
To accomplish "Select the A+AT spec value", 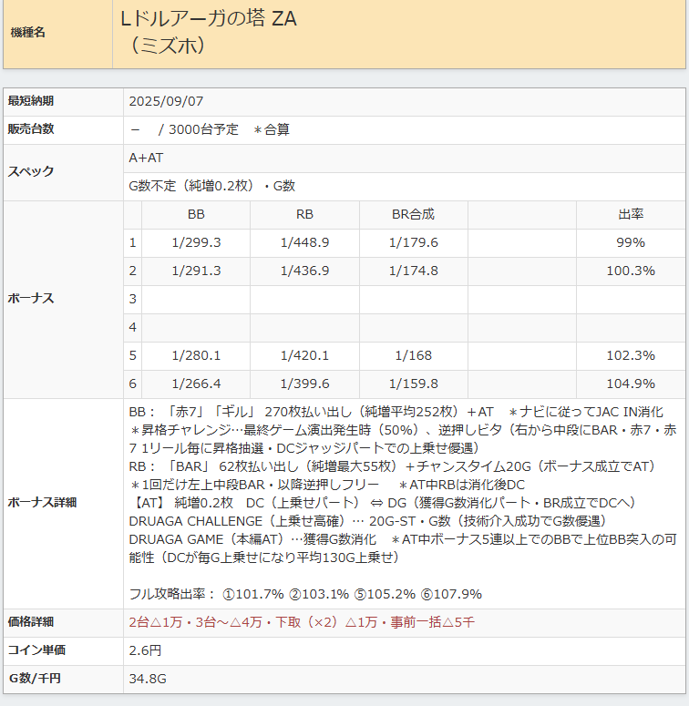I will pos(146,158).
